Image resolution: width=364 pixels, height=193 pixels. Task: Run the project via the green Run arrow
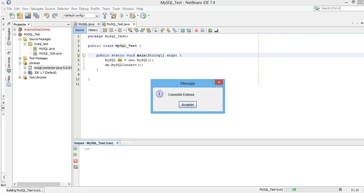pos(122,16)
